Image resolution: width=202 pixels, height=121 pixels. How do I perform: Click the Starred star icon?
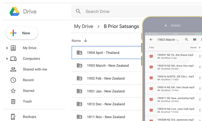[x=13, y=91]
